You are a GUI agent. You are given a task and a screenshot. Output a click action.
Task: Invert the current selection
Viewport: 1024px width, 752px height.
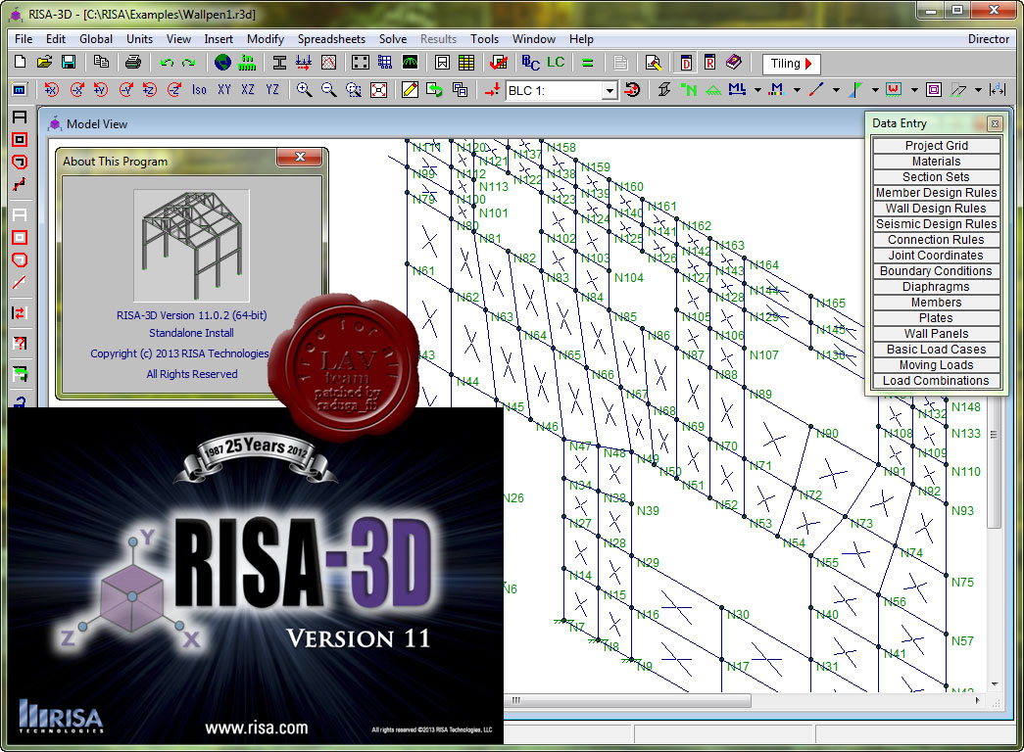(x=20, y=313)
